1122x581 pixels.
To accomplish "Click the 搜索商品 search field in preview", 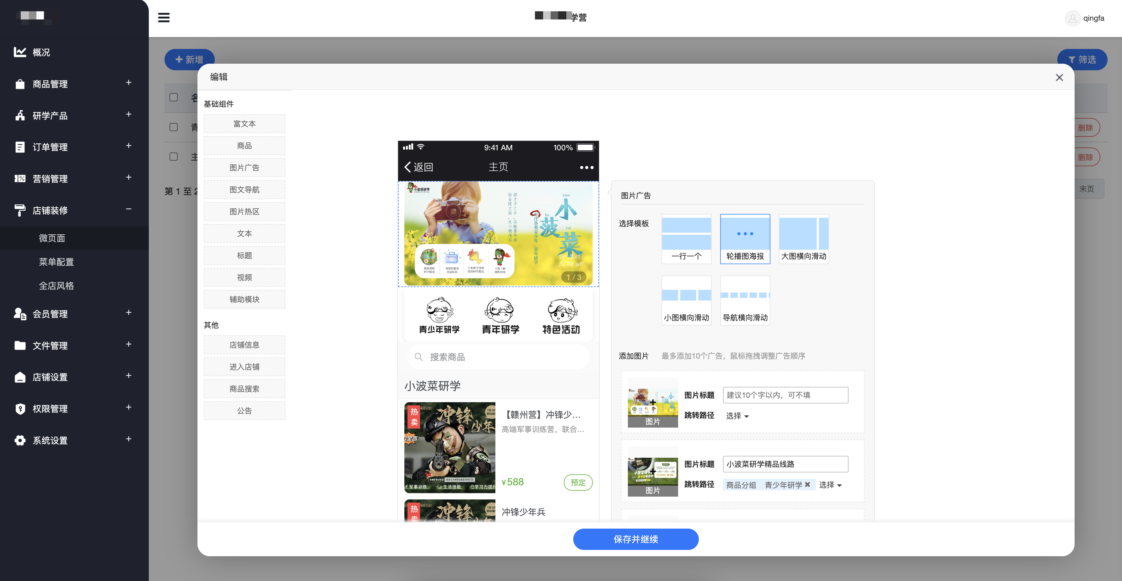I will coord(498,357).
